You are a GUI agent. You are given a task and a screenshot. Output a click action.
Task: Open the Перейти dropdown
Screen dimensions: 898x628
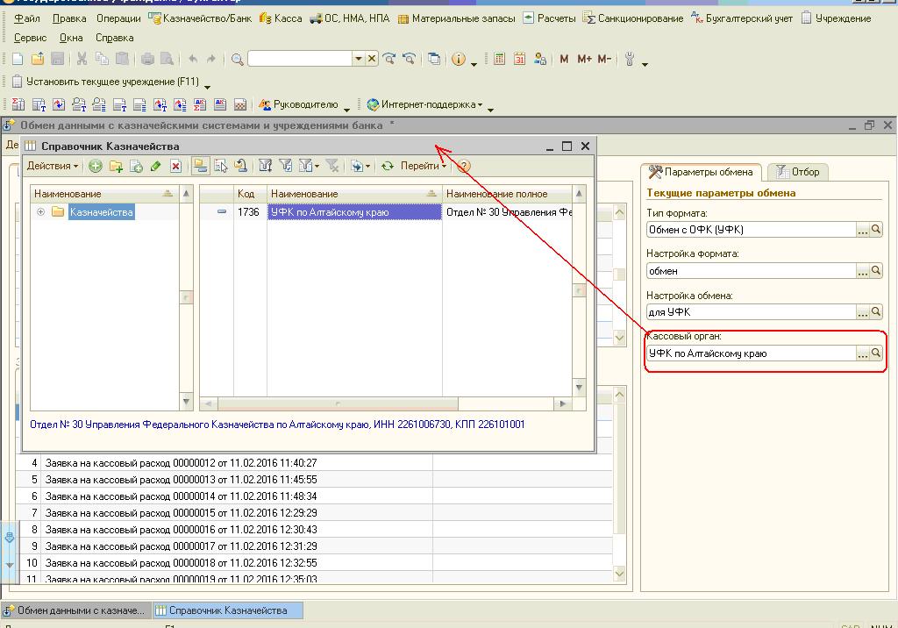click(x=423, y=166)
